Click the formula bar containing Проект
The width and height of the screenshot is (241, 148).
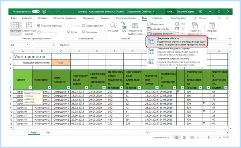(x=143, y=45)
